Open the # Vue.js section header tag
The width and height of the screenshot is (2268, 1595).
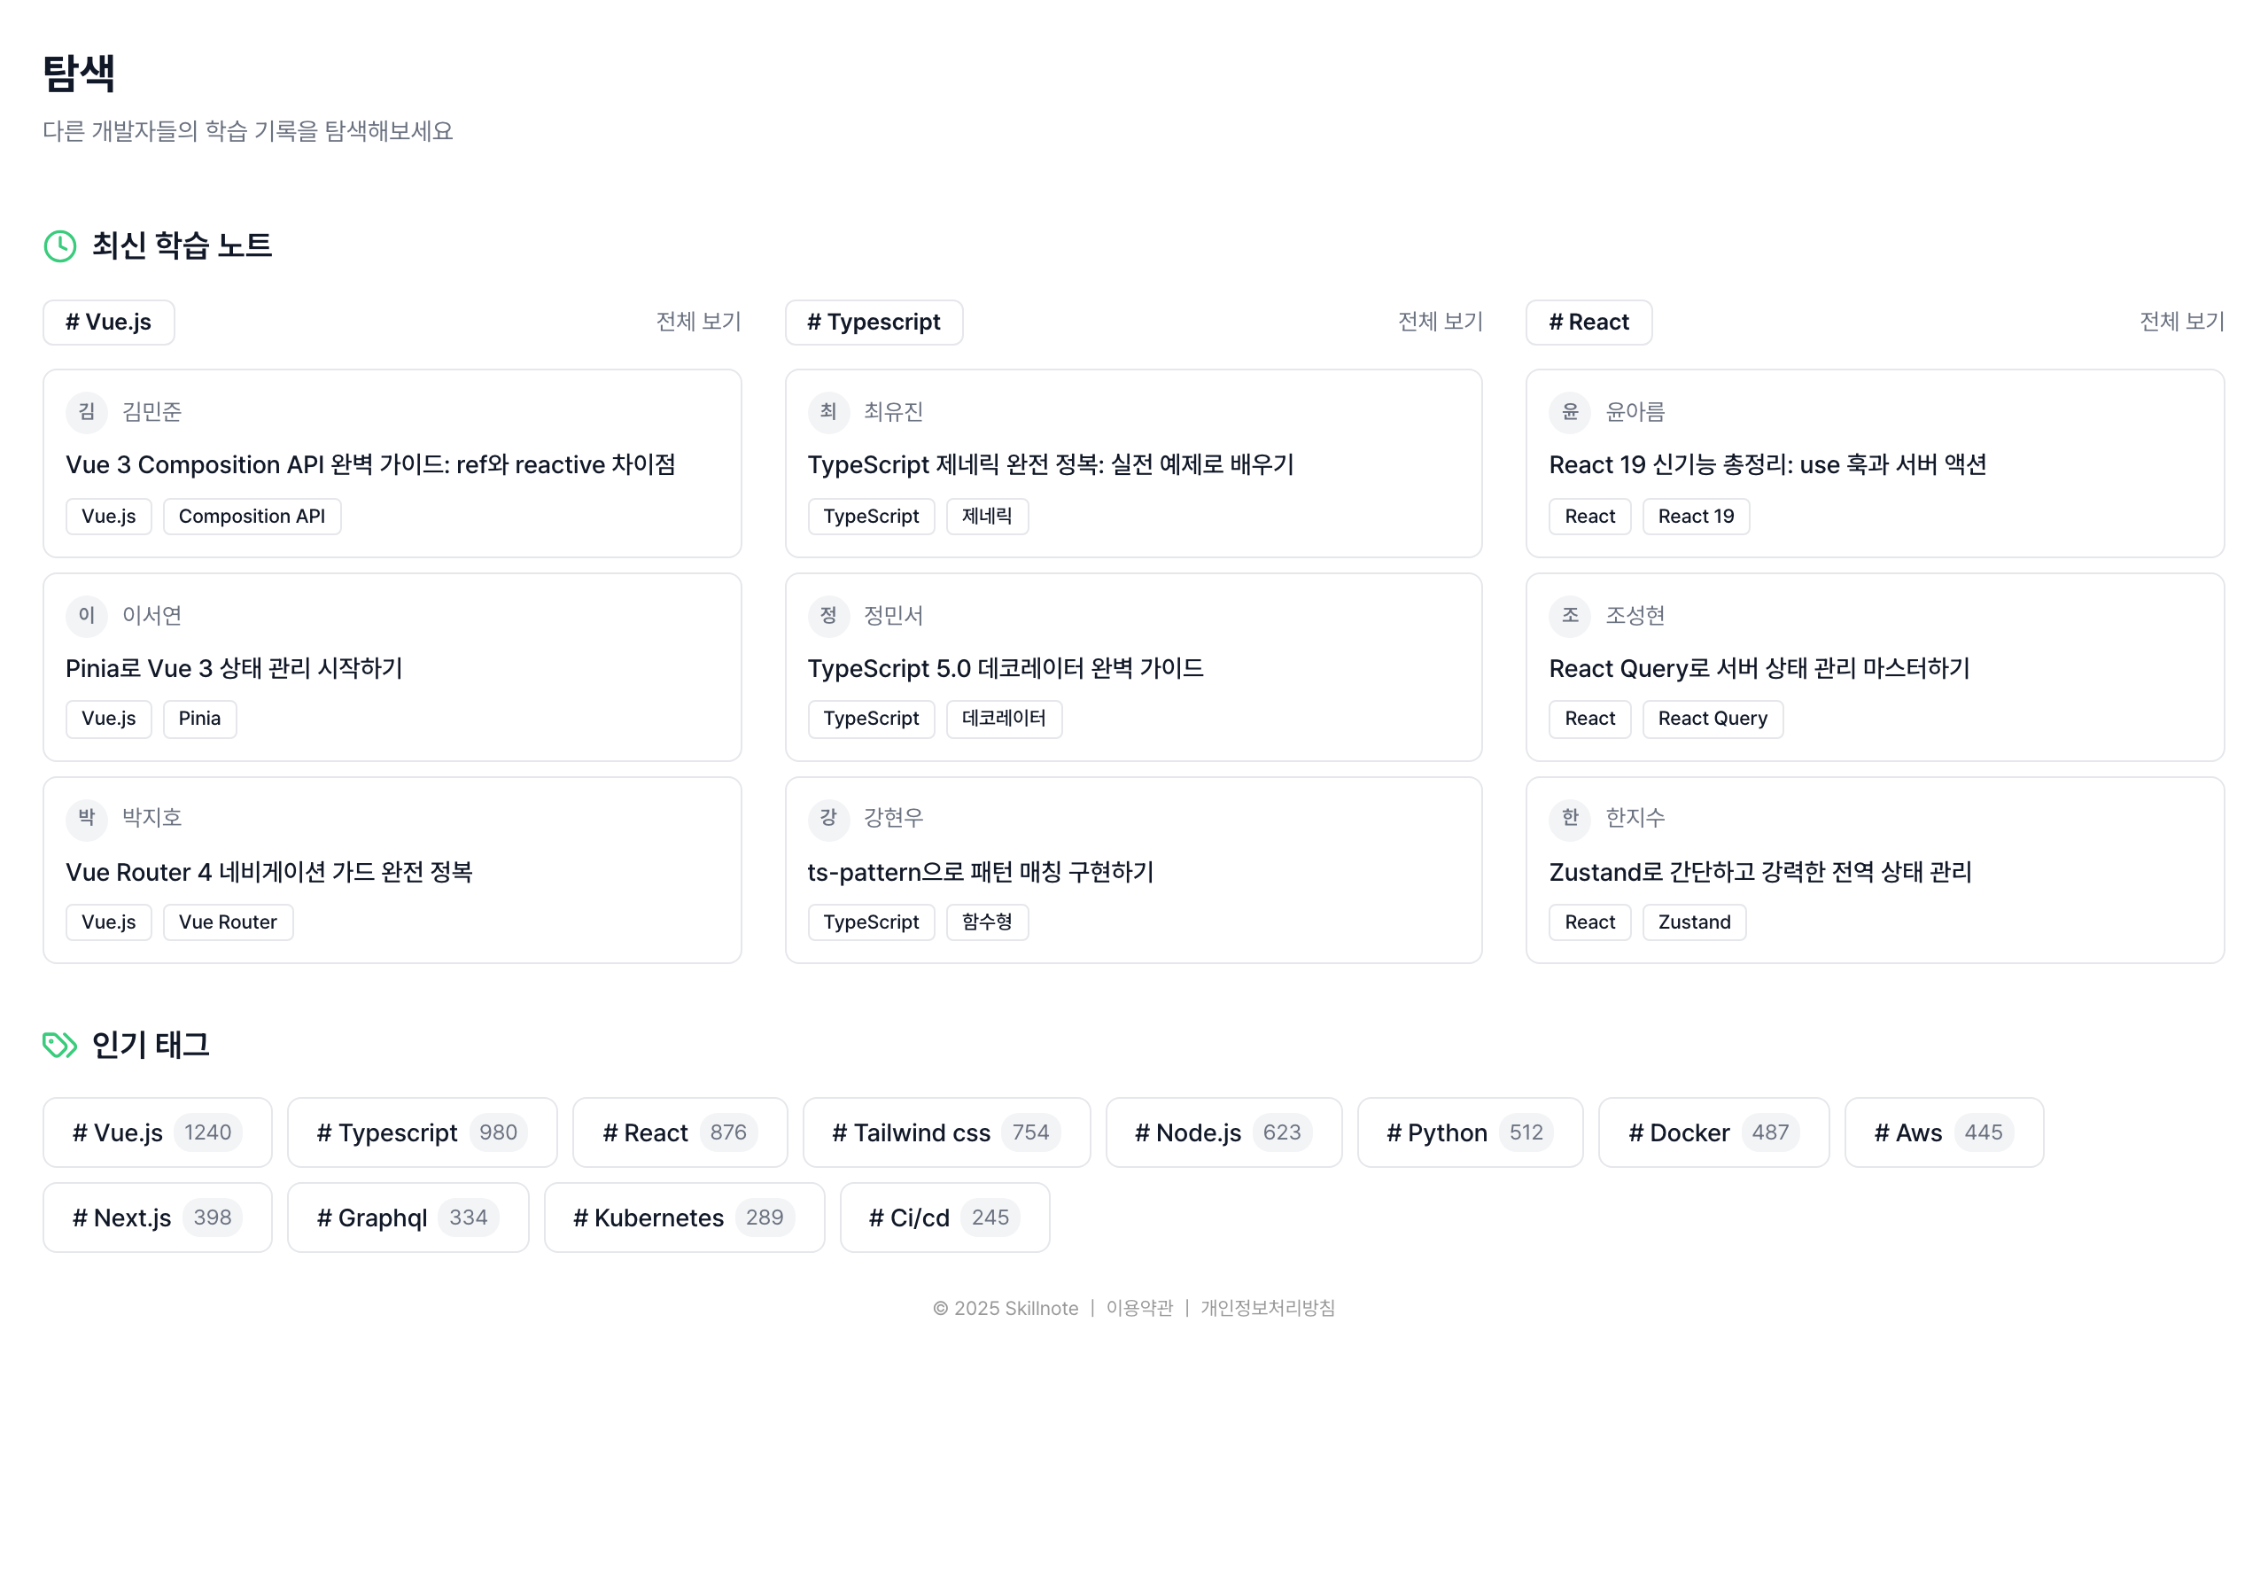(109, 323)
